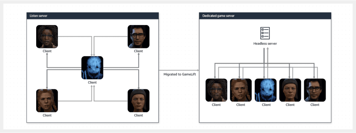The image size is (356, 133).
Task: Select the blue monster avatar in Listen server
Action: [92, 68]
